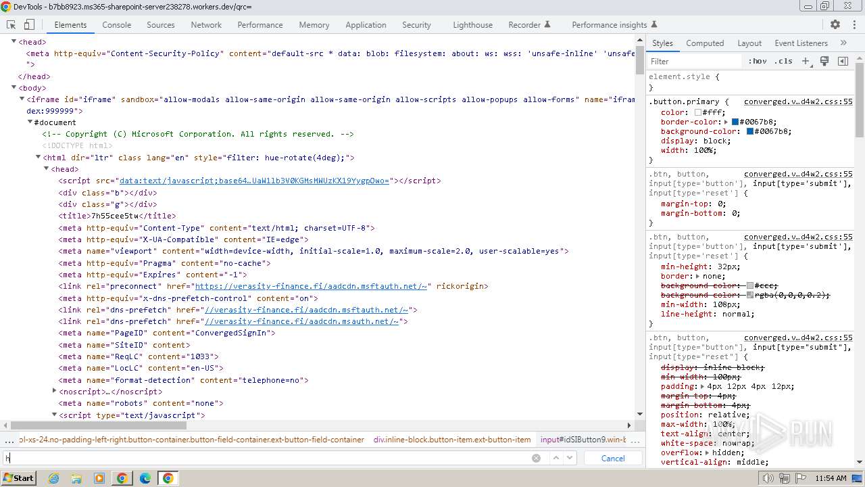Switch to the Computed styles tab

click(x=705, y=43)
